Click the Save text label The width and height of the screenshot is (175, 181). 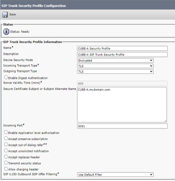point(12,14)
